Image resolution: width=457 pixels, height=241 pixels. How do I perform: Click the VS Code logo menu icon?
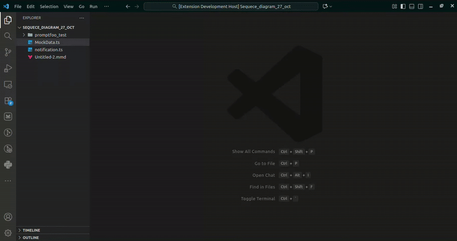(6, 6)
